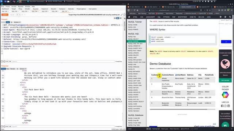Open MySQL INNER JOIN in sidebar
Viewport: 234px width, 131px height.
[x=135, y=79]
